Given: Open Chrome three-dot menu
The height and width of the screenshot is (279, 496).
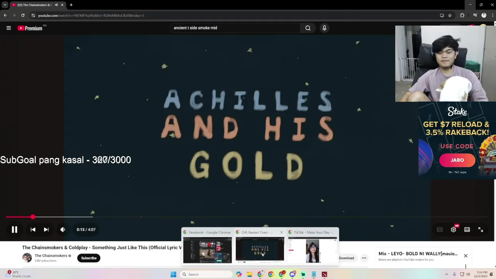Looking at the screenshot, I should (x=492, y=15).
